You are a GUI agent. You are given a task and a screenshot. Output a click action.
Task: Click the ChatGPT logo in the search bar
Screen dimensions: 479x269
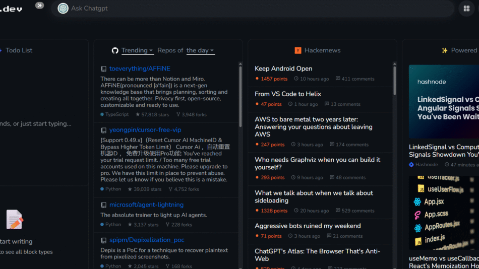(x=63, y=8)
